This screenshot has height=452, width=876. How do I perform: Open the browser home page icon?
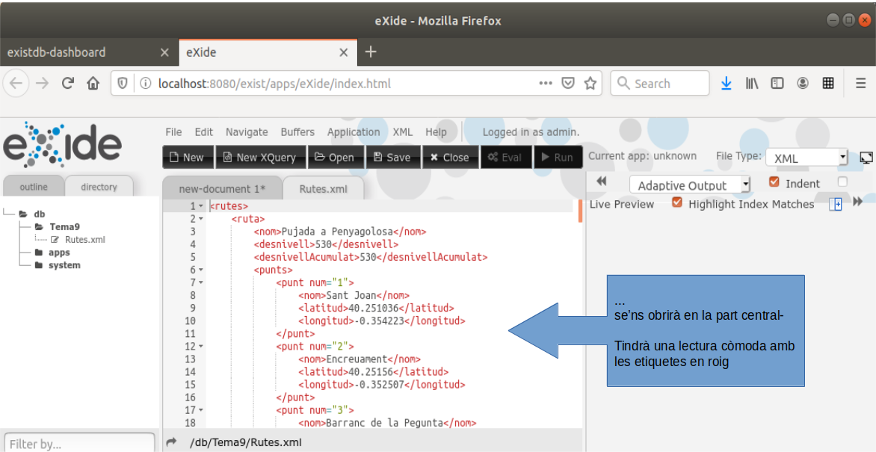coord(93,84)
